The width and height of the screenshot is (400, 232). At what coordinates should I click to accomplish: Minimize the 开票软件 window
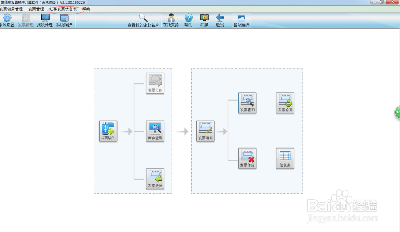coord(374,2)
